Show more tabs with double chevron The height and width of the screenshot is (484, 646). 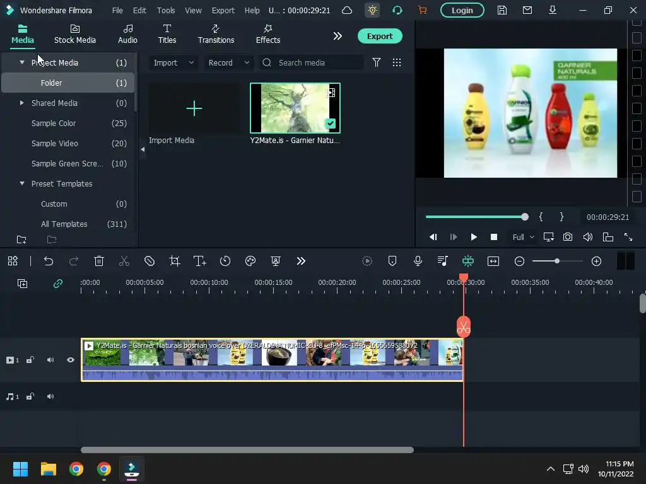click(x=338, y=36)
